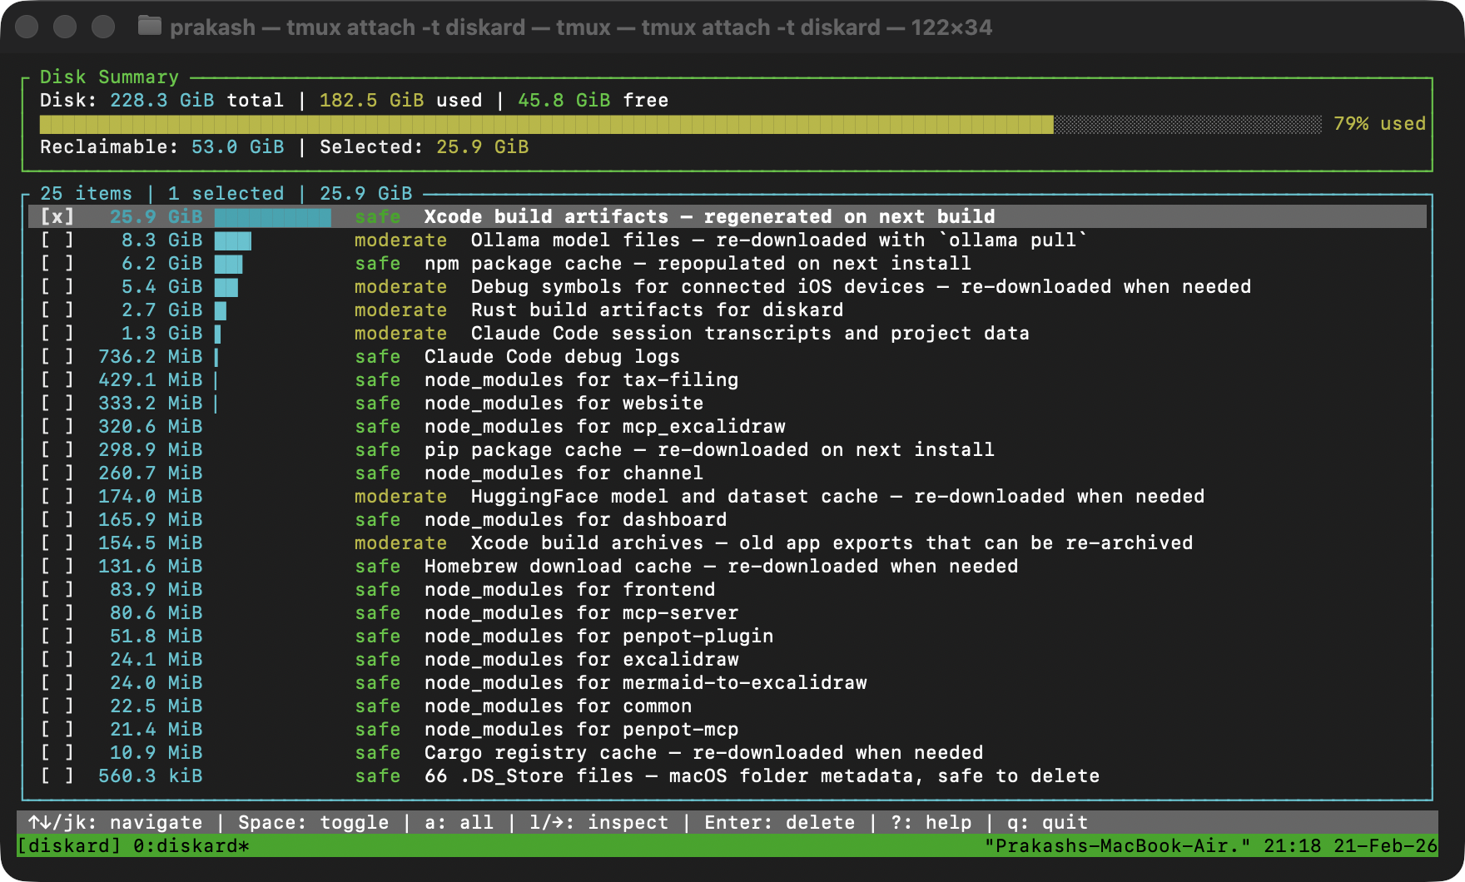The image size is (1465, 882).
Task: Click the '25 items' count header
Action: point(87,193)
